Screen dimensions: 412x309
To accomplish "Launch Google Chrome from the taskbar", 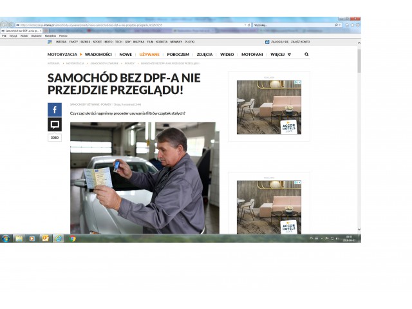I will coord(73,238).
